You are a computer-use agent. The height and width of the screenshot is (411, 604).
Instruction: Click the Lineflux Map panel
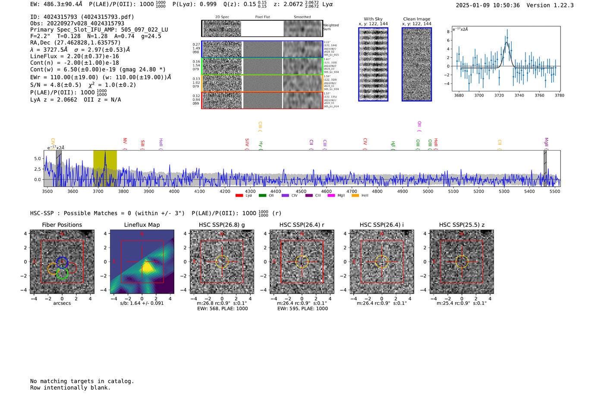point(142,262)
